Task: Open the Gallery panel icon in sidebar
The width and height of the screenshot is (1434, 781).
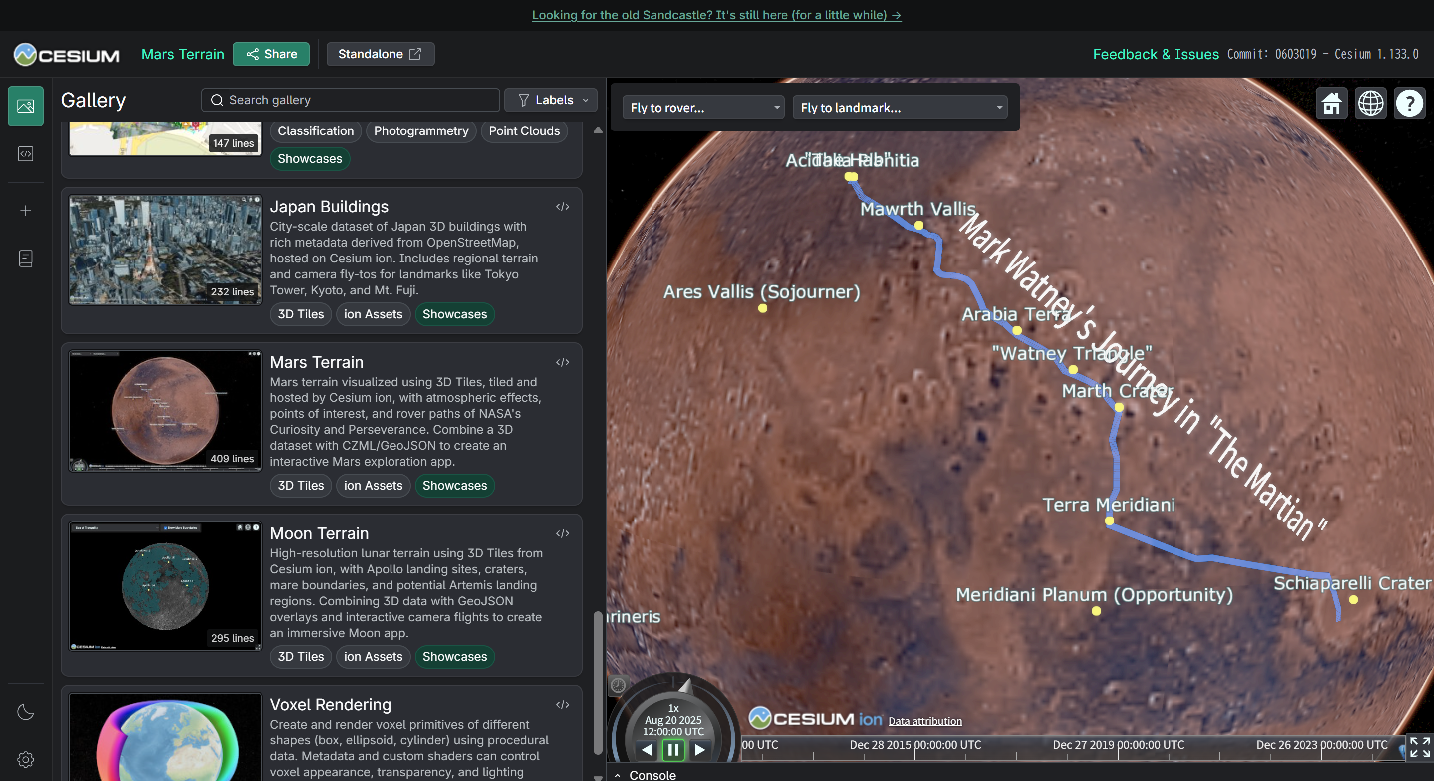Action: [x=25, y=106]
